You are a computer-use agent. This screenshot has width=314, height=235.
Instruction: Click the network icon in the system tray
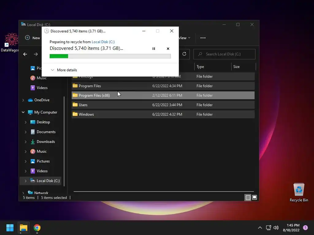pyautogui.click(x=268, y=228)
